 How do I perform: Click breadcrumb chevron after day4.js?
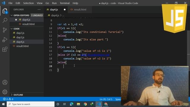click(61, 15)
